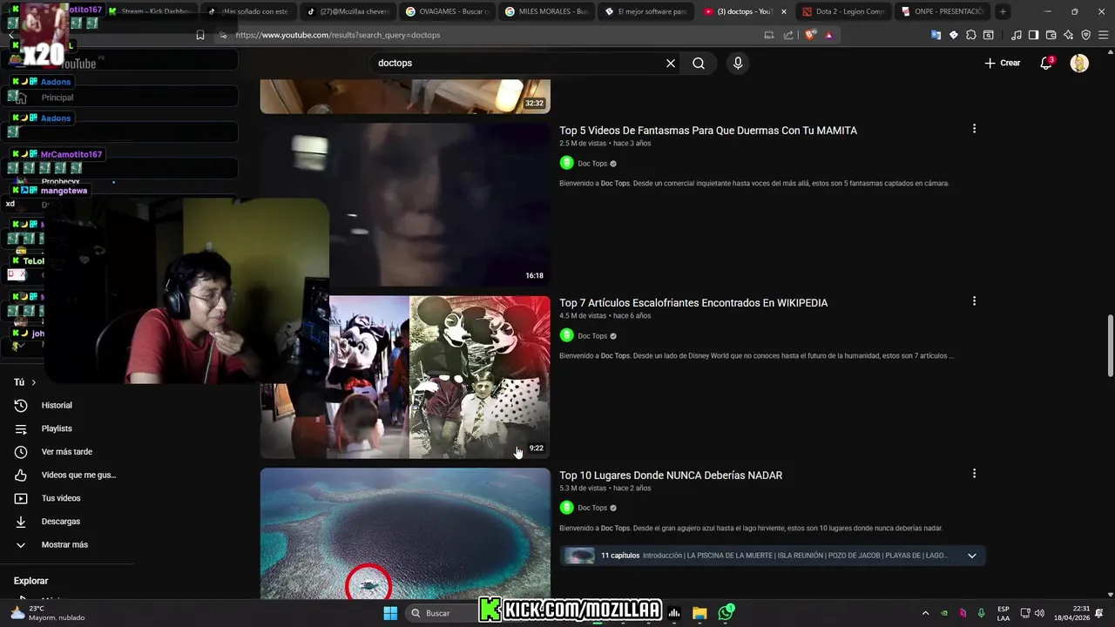
Task: Open the translate extension icon
Action: [x=936, y=35]
